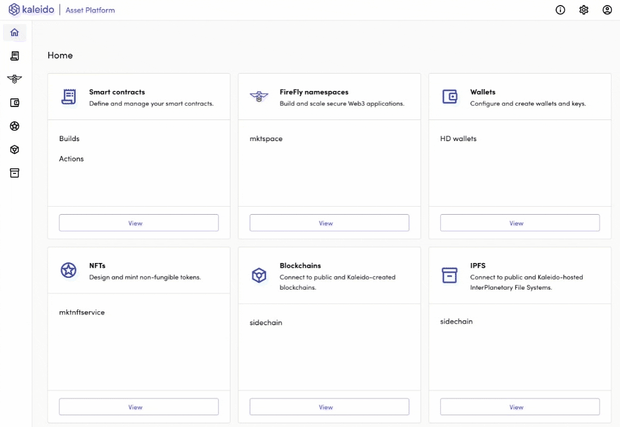Click the Home page heading

click(x=60, y=55)
